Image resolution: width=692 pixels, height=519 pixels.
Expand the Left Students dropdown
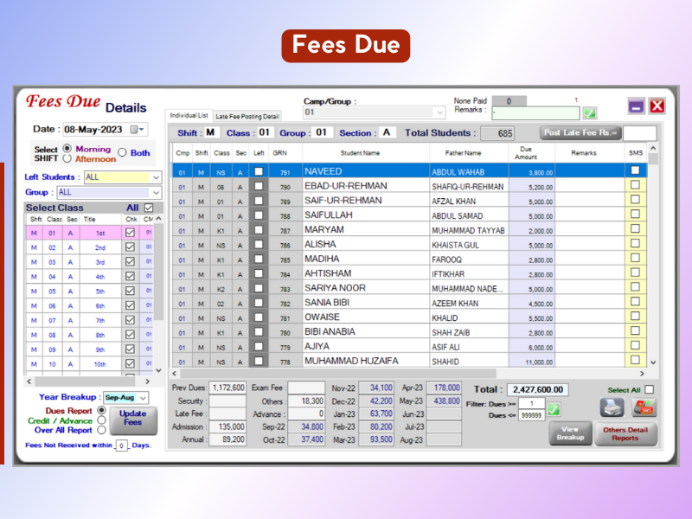[x=156, y=176]
